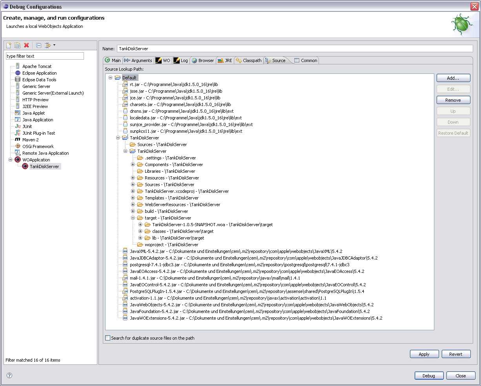Select the JUnit Plug-in Test entry
This screenshot has height=386, width=481.
coord(38,133)
